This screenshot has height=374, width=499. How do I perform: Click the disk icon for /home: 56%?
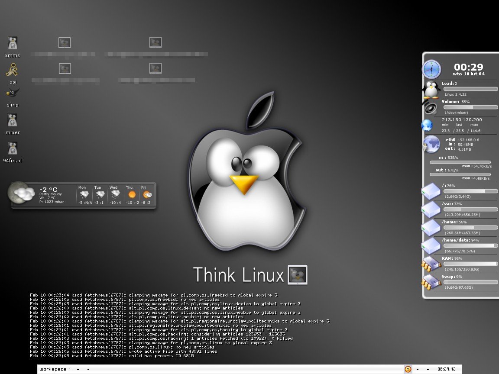[431, 228]
